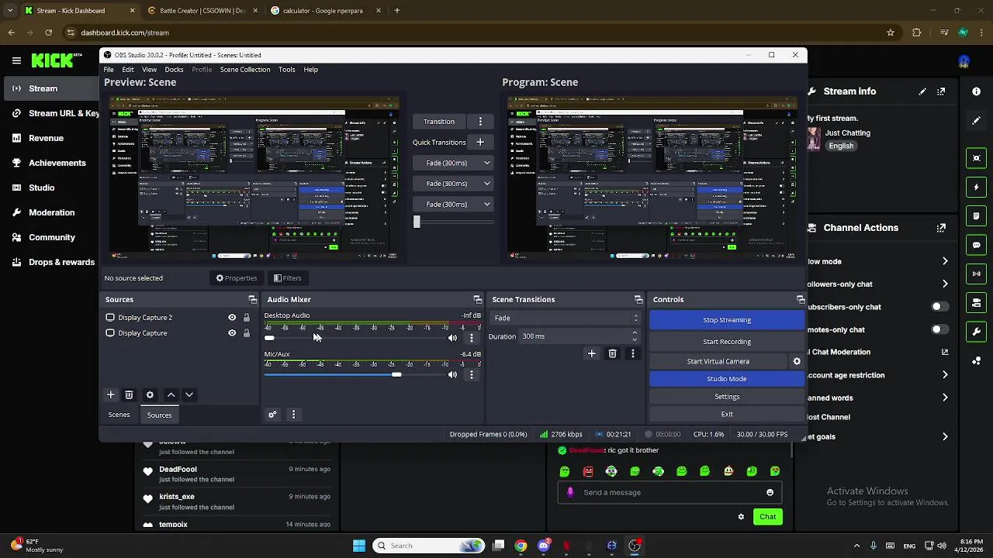Mute Mic/Aux speaker icon

pyautogui.click(x=452, y=375)
